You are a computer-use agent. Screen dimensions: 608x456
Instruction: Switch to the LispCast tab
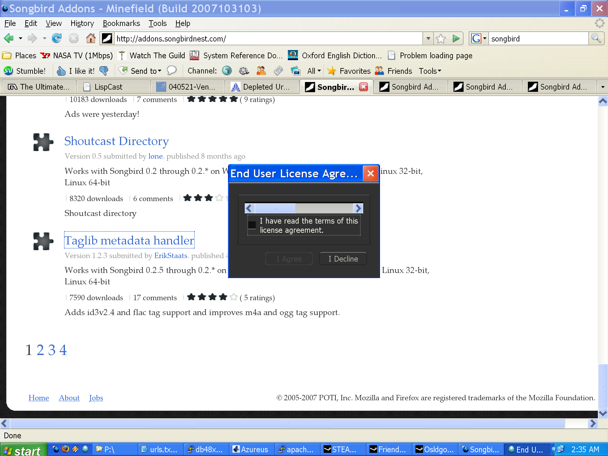coord(113,87)
